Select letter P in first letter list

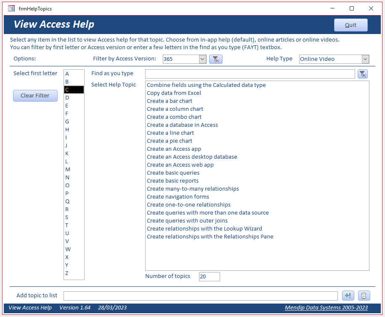(74, 193)
